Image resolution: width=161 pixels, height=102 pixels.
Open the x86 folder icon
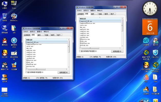[14, 29]
